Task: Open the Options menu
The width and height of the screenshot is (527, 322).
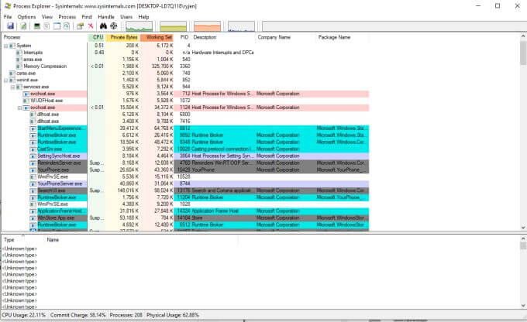Action: point(26,17)
